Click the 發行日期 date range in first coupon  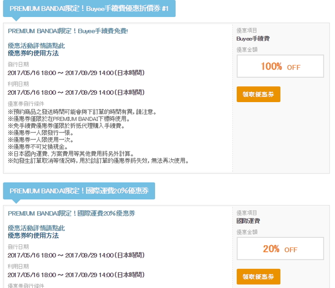[x=76, y=73]
